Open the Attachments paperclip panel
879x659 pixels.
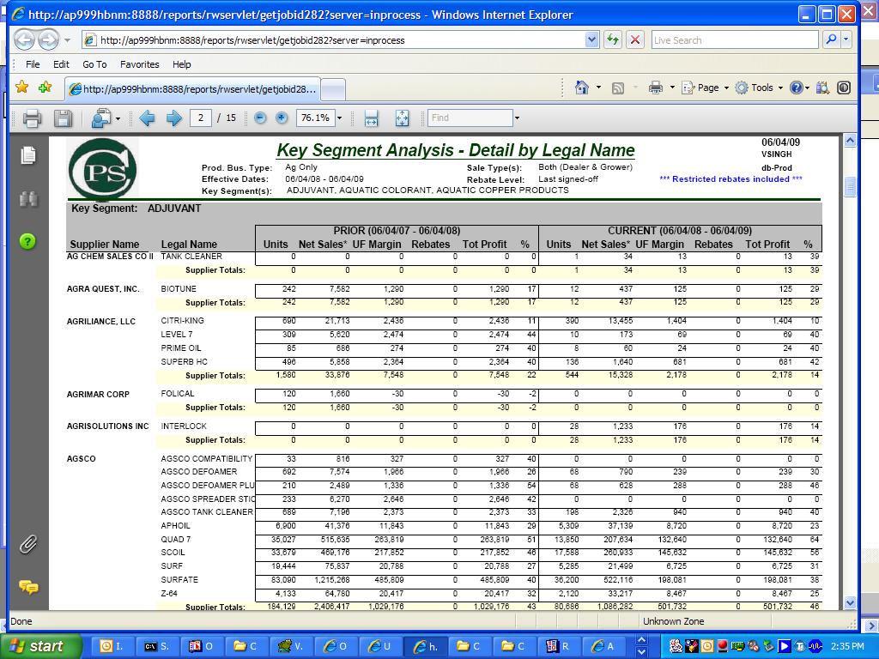28,544
